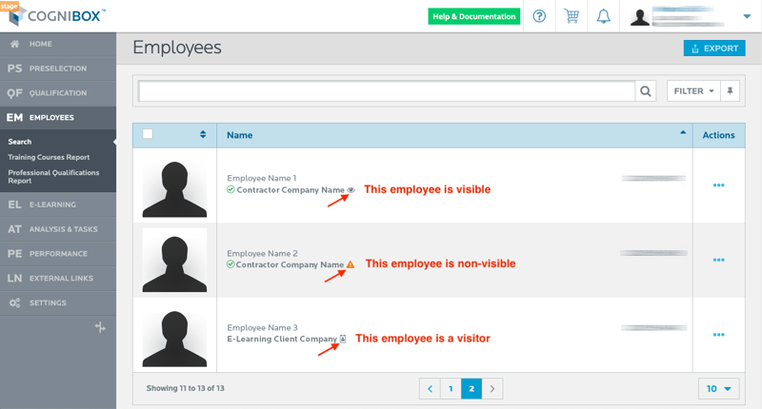This screenshot has height=409, width=762.
Task: Click the Name column ascending arrow
Action: 683,132
